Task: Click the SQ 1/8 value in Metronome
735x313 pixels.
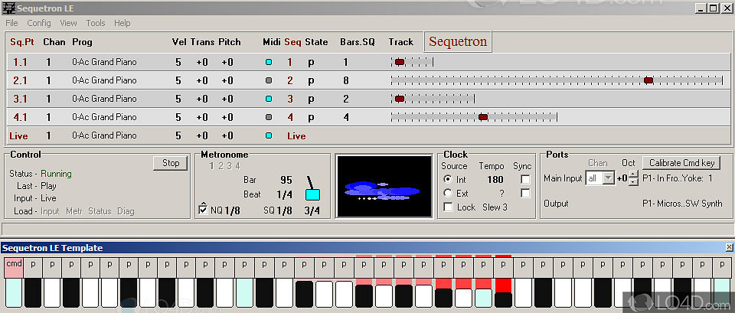Action: tap(284, 210)
